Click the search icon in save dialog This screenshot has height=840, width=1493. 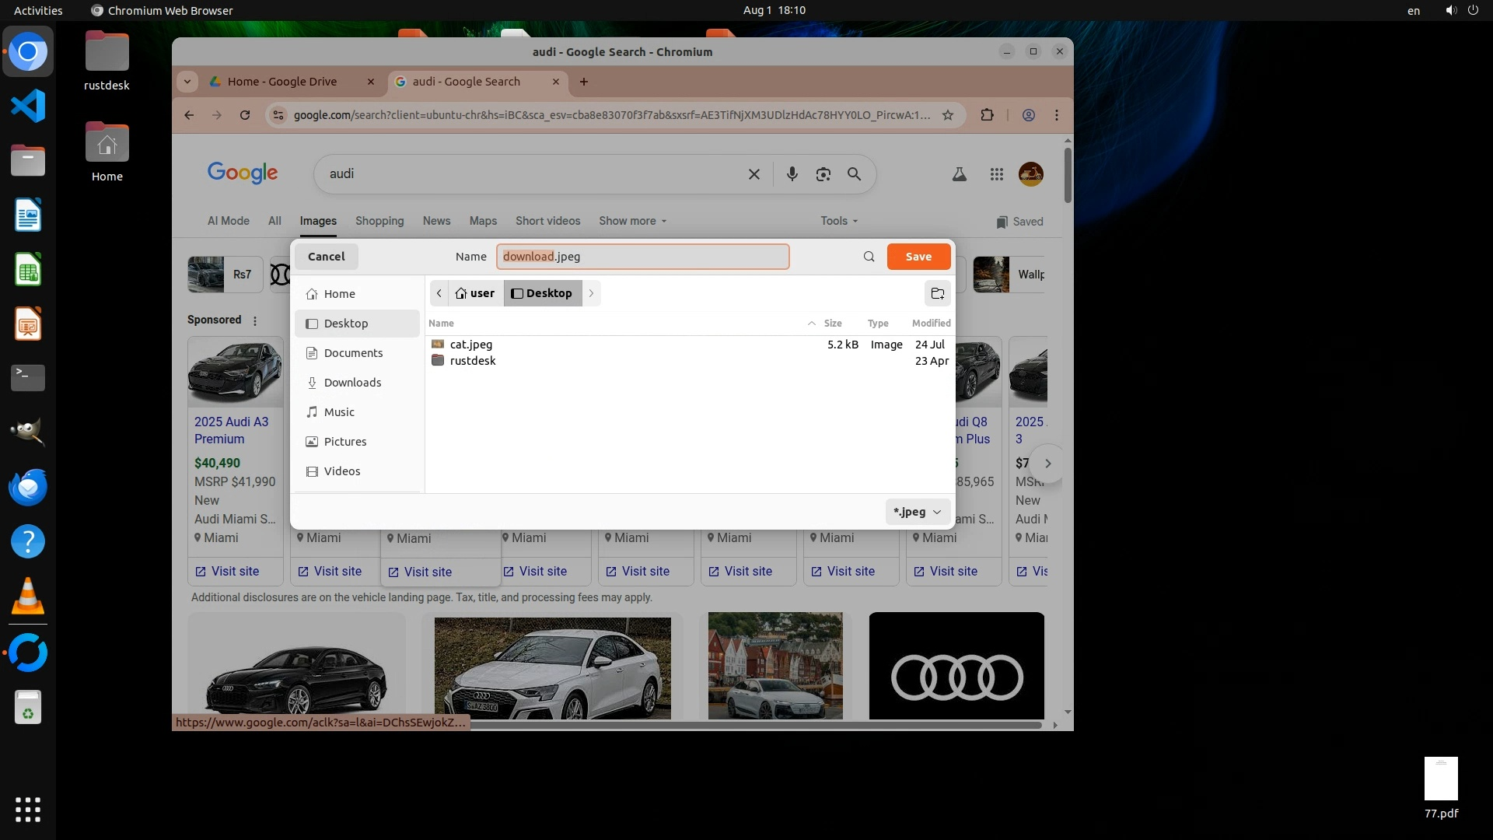pyautogui.click(x=869, y=257)
